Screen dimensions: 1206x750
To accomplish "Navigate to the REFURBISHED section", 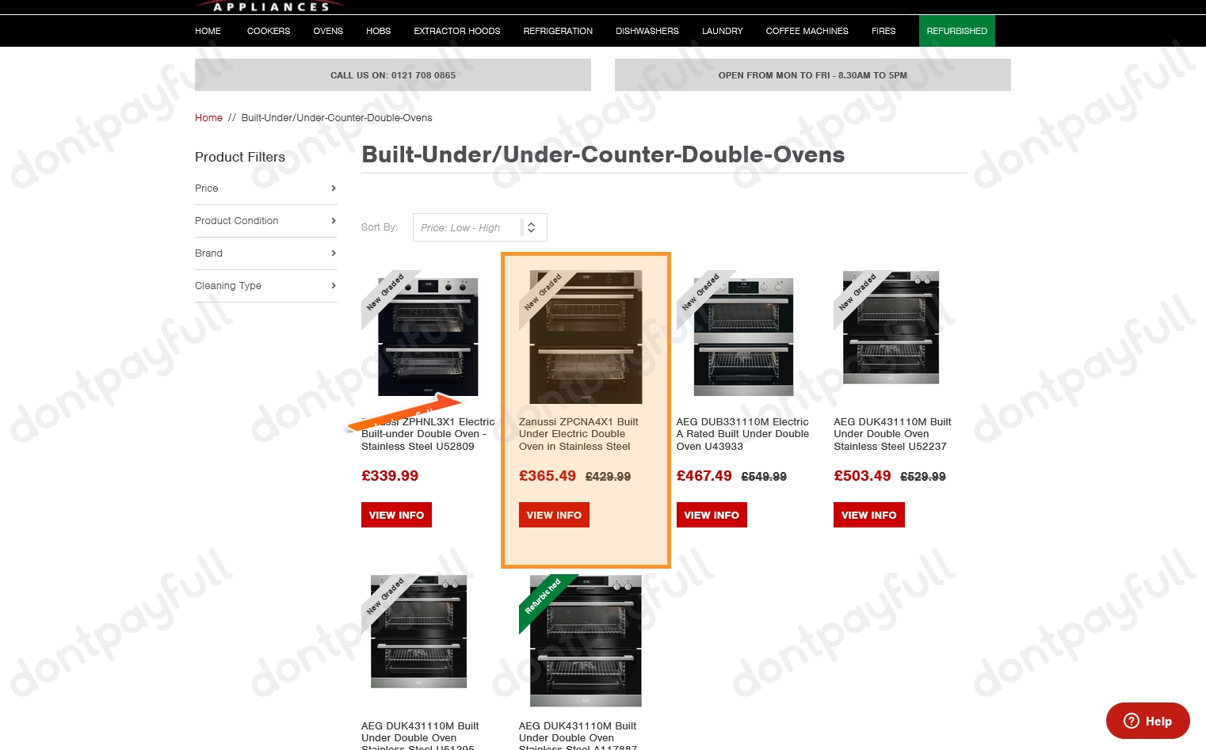I will pos(956,31).
